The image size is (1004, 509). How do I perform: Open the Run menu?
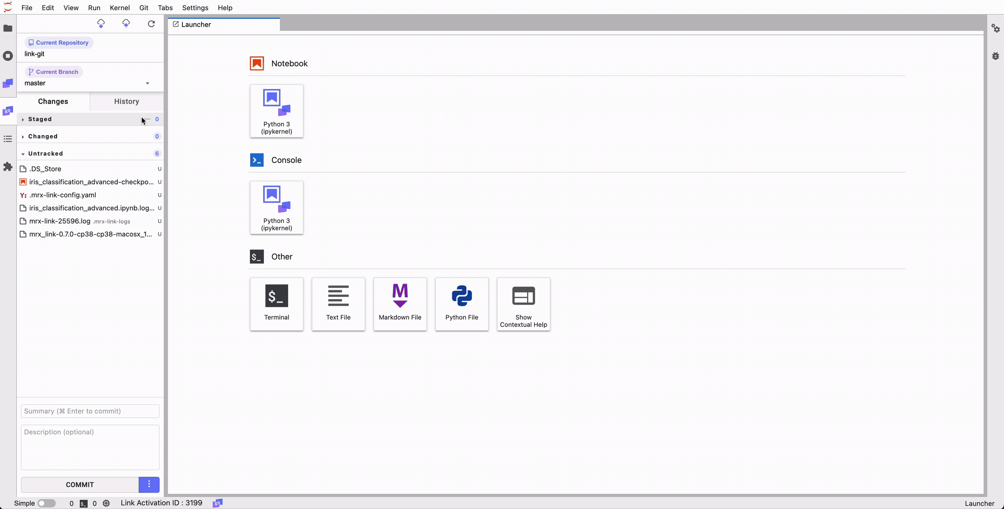94,8
